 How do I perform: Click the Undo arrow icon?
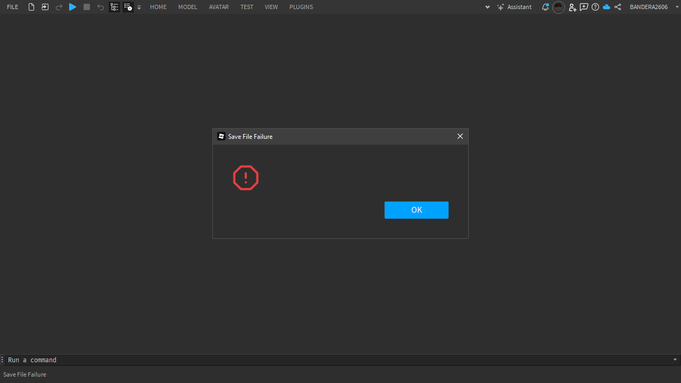pos(100,7)
